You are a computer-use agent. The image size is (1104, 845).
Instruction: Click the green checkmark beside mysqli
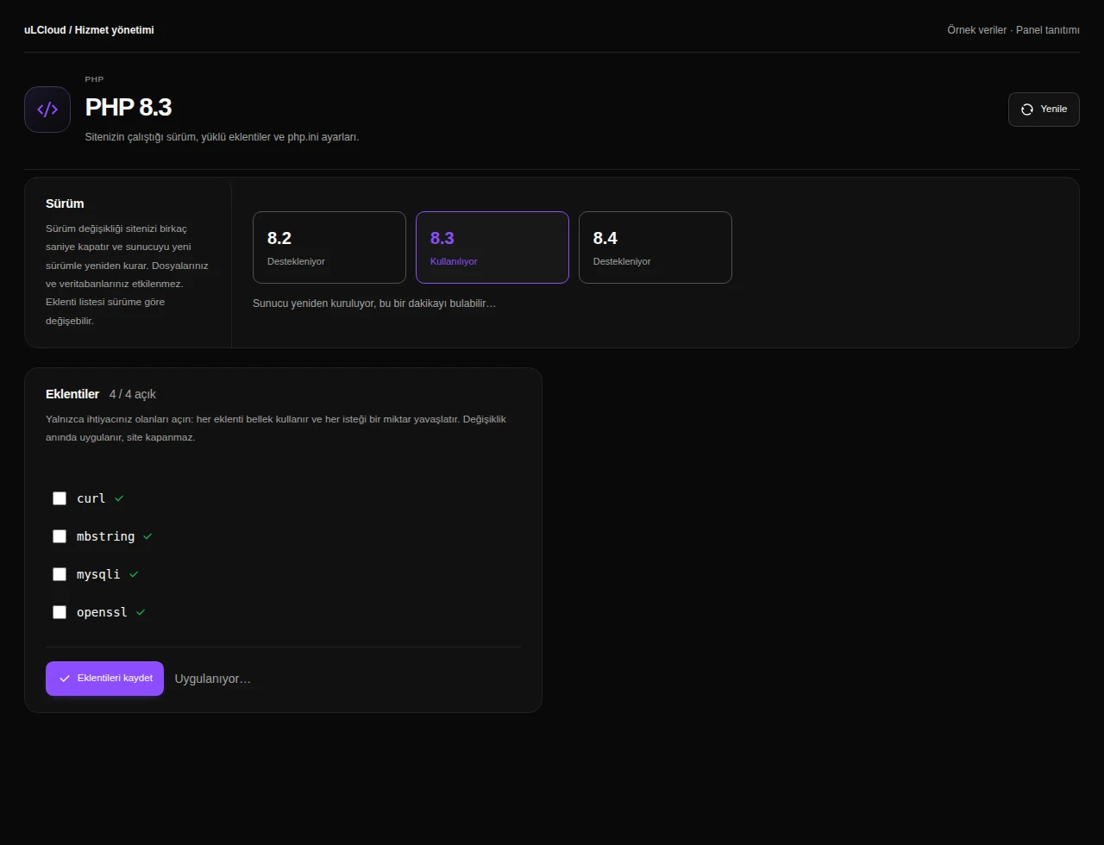pyautogui.click(x=134, y=574)
